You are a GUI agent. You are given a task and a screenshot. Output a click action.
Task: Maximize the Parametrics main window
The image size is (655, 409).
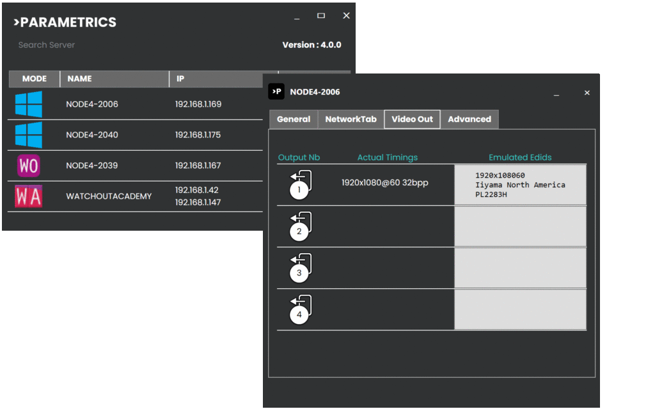321,16
